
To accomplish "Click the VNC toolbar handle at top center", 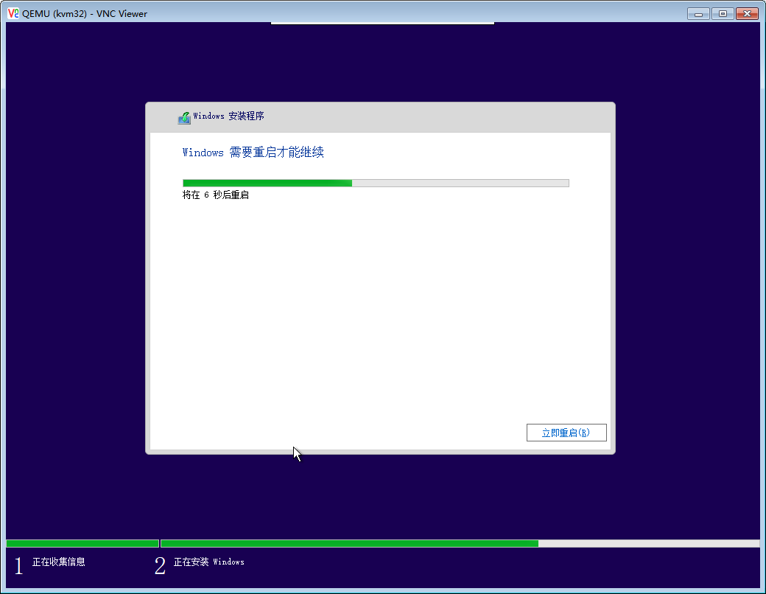I will point(382,23).
